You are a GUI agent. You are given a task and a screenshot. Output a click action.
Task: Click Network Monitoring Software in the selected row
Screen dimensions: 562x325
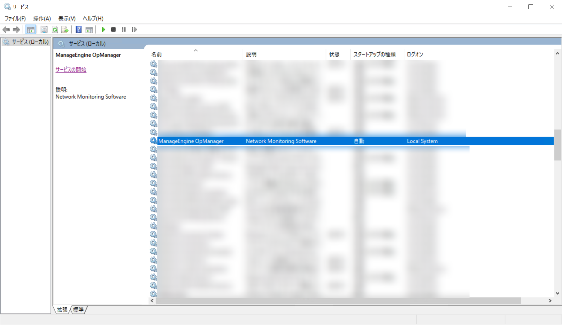(x=281, y=141)
